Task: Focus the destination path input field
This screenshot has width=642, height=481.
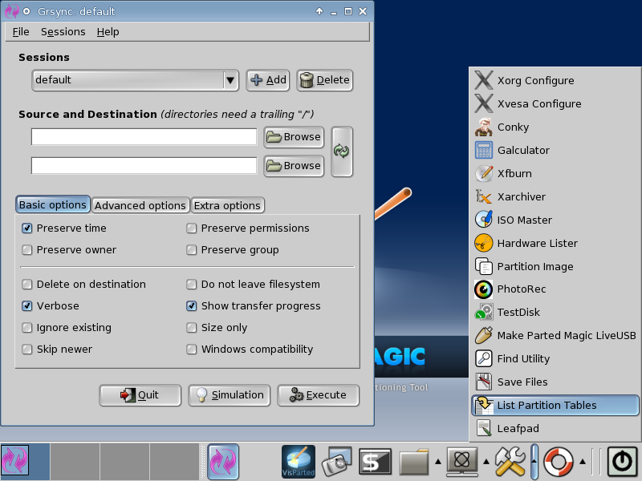Action: pos(144,166)
